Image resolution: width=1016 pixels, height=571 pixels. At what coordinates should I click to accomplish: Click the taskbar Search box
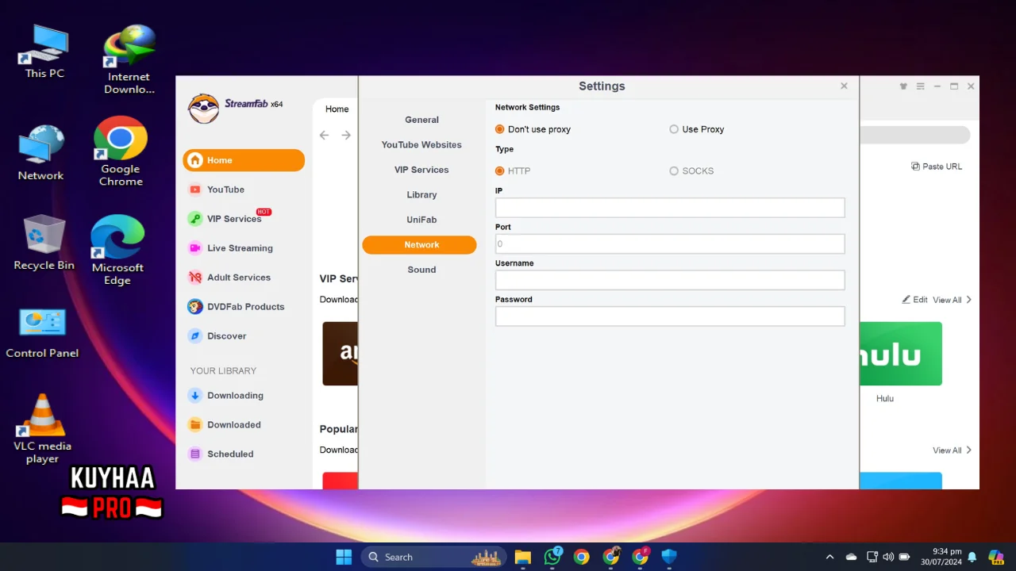(433, 557)
